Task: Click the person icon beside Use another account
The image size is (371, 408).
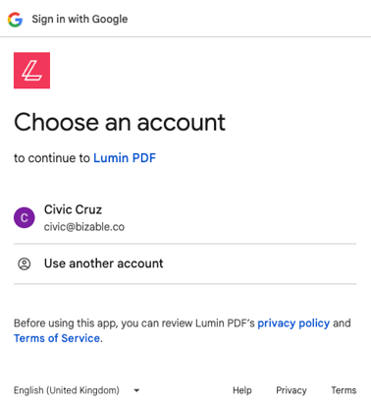Action: tap(25, 263)
